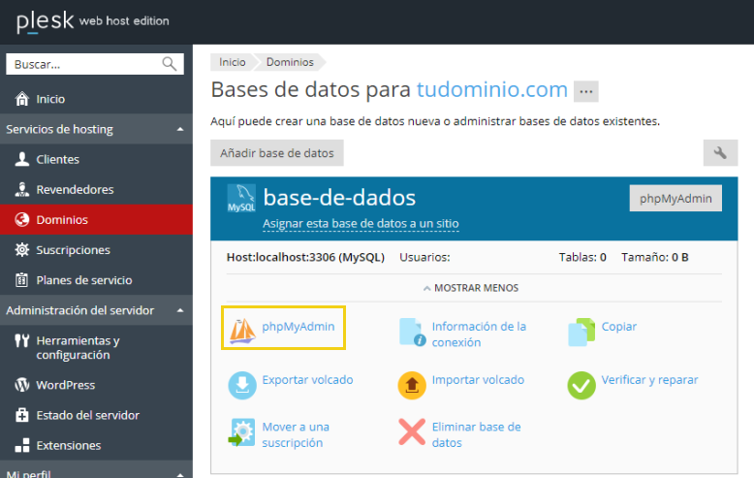Click the phpMyAdmin sailboat icon
Viewport: 754px width, 478px height.
(242, 331)
